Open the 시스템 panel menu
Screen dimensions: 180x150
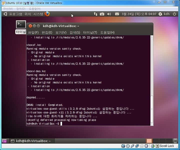point(38,14)
